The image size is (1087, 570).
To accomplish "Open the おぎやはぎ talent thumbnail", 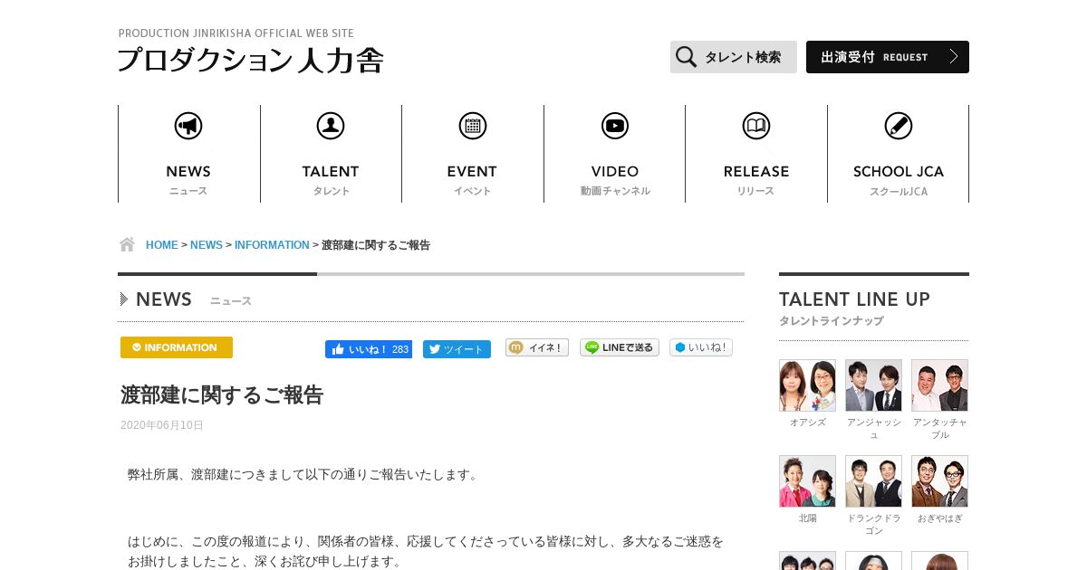I will tap(939, 481).
